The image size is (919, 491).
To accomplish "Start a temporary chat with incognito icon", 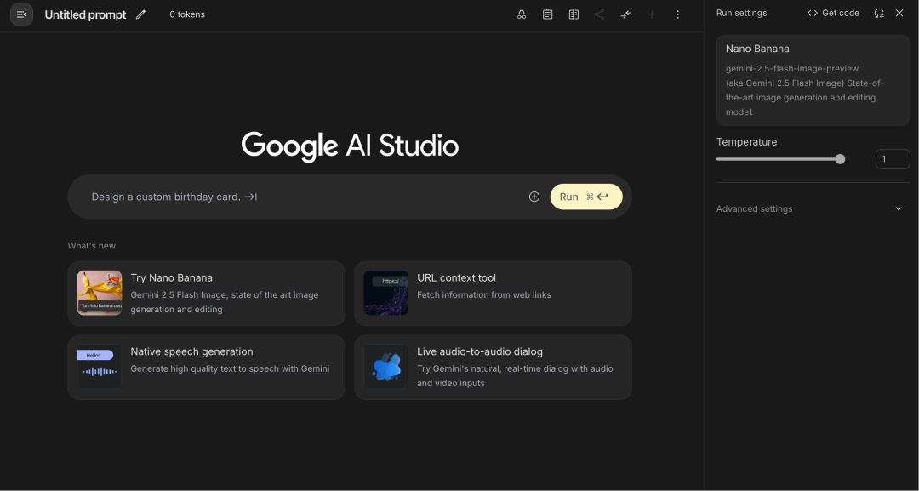I will tap(522, 14).
